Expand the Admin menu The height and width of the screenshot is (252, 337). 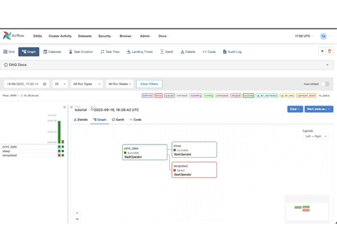[x=146, y=36]
